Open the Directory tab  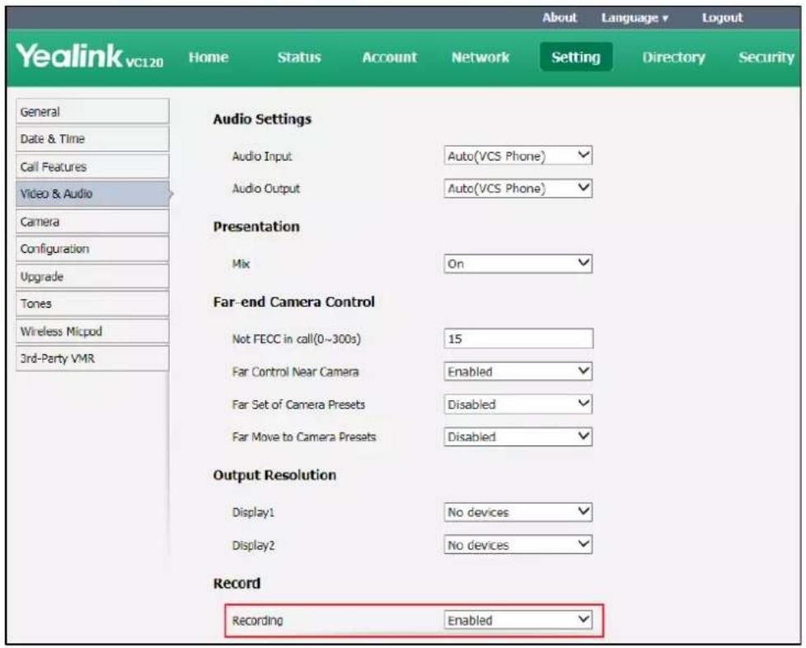673,57
